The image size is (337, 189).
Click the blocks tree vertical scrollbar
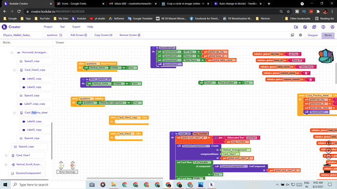pos(52,141)
